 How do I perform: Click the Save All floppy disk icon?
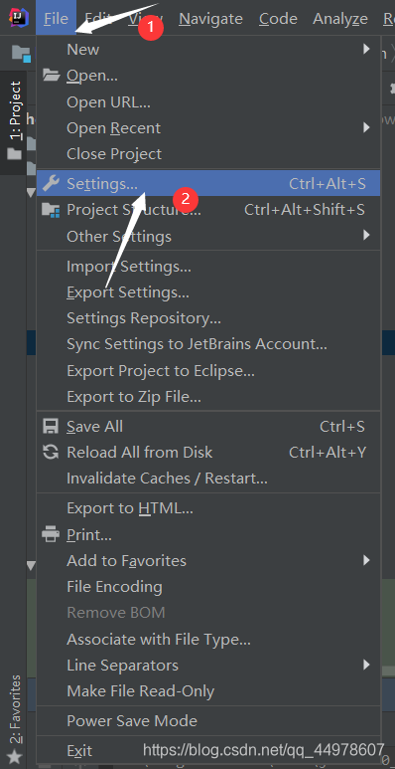51,426
